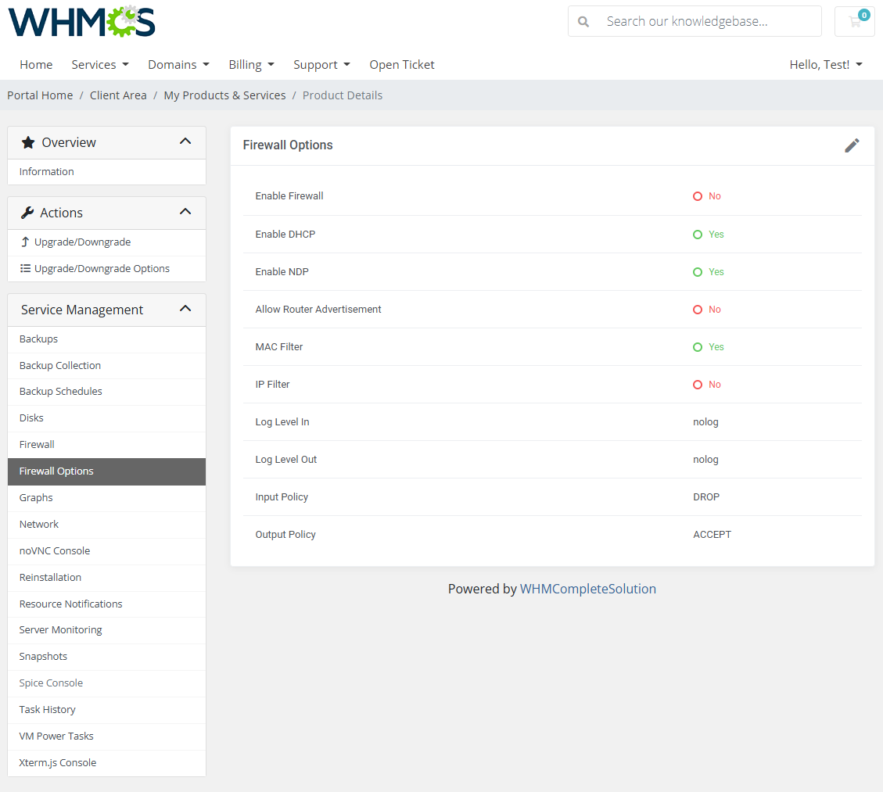Click the arrow icon next to Upgrade/Downgrade
This screenshot has width=883, height=792.
[25, 242]
